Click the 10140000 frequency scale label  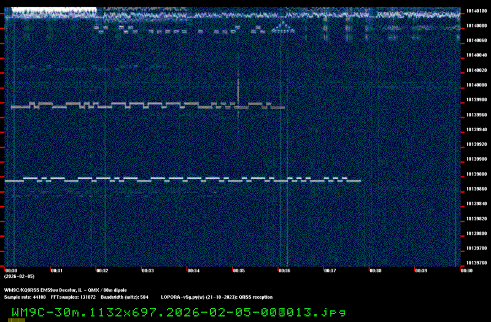(x=476, y=85)
